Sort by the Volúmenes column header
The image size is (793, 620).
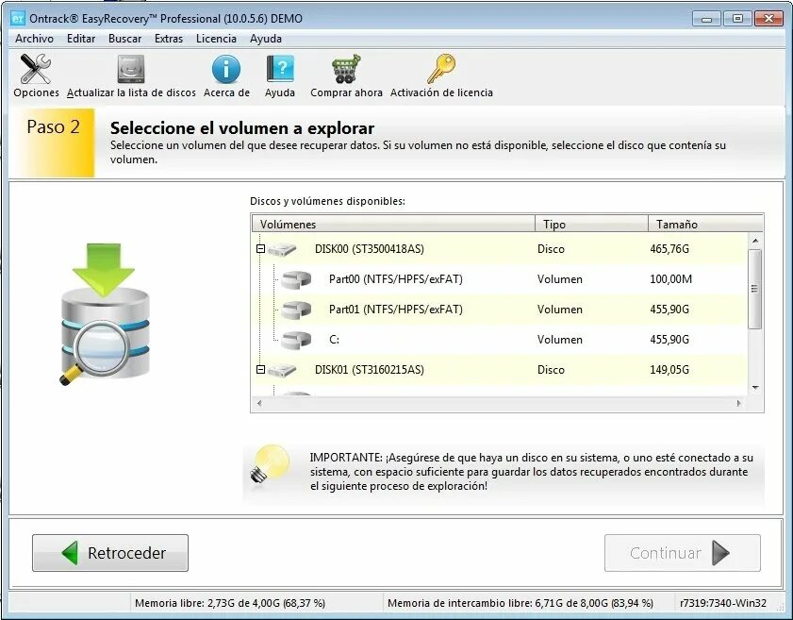393,224
